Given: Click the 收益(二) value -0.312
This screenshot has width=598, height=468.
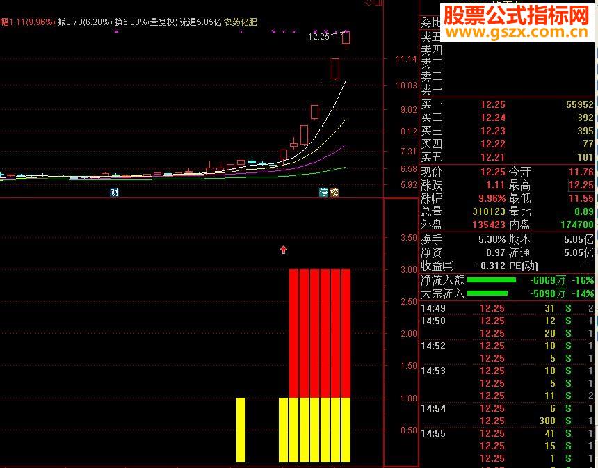Looking at the screenshot, I should click(x=492, y=266).
